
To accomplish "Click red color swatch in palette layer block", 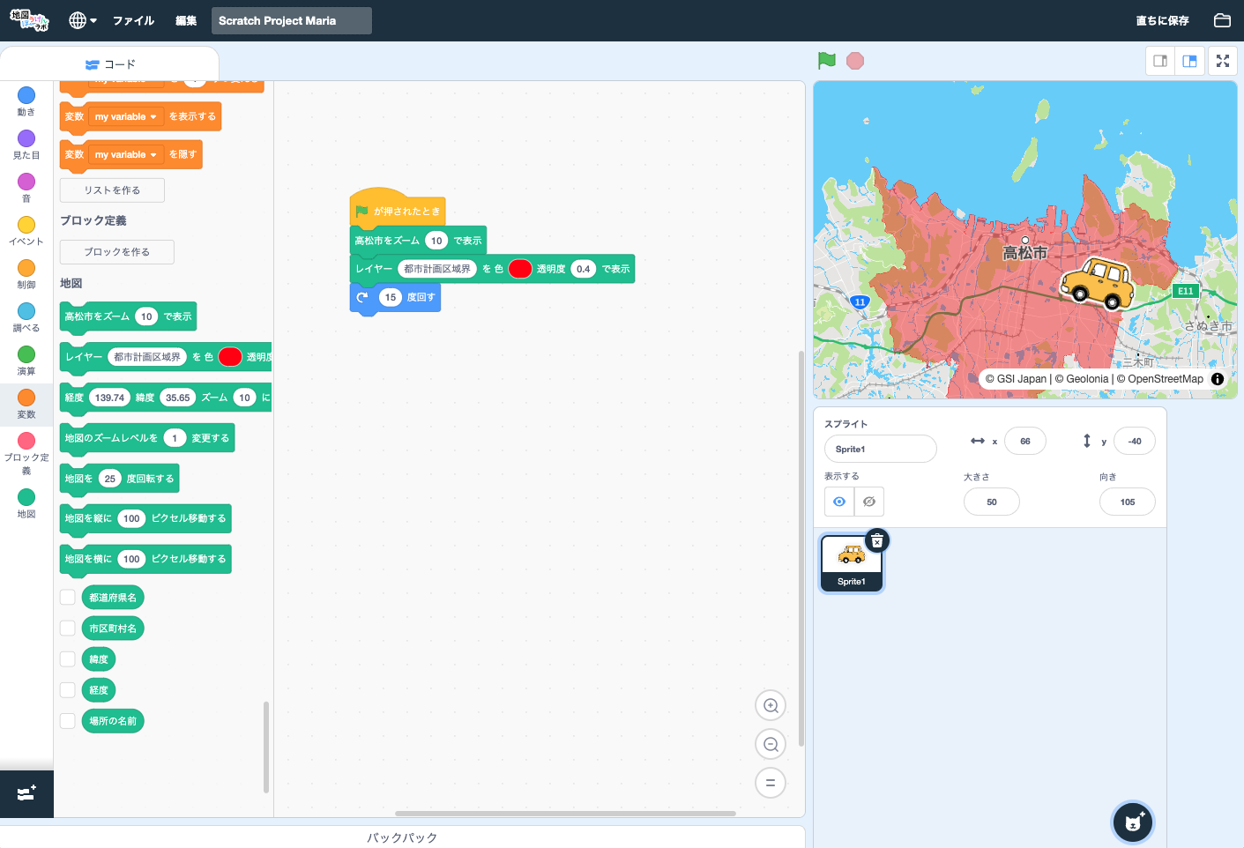I will click(x=230, y=357).
